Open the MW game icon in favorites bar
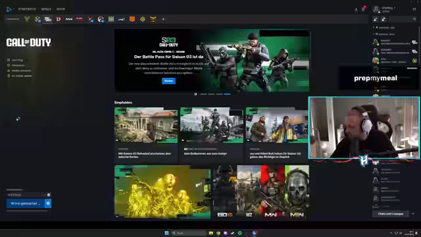 (x=69, y=19)
